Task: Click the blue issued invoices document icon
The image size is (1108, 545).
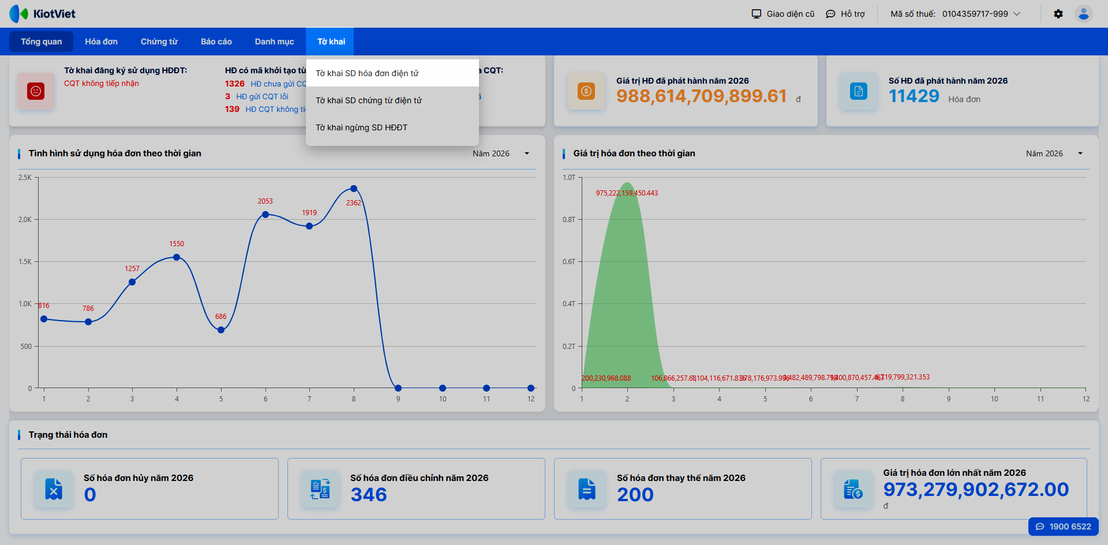Action: click(859, 91)
